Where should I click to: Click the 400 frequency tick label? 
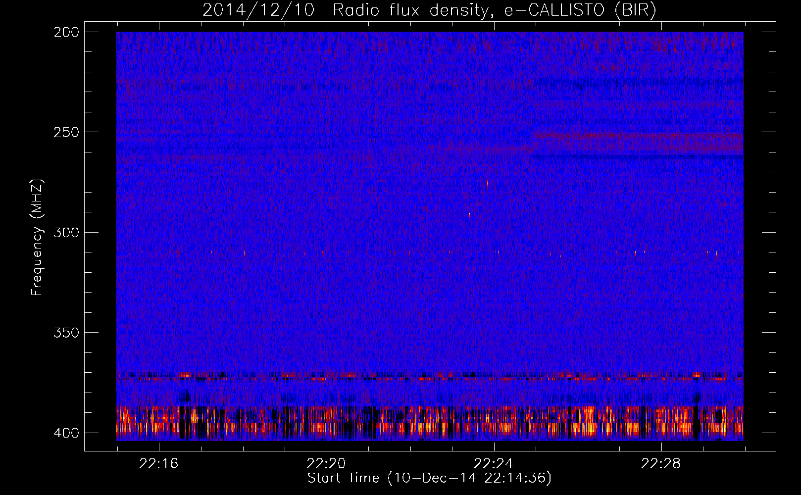66,433
